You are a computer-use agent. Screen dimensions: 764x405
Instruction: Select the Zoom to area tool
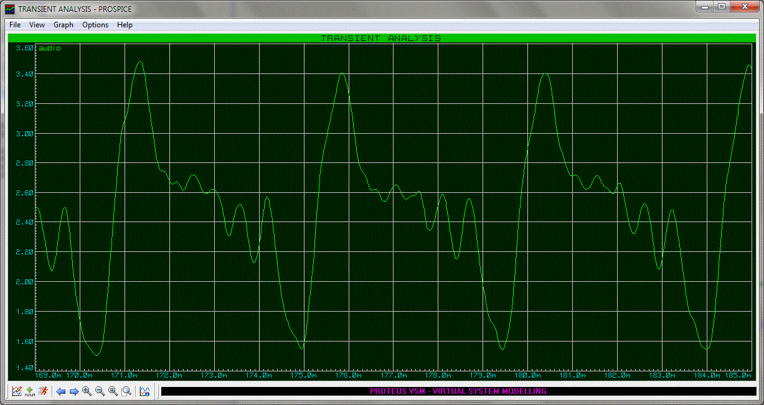(126, 391)
